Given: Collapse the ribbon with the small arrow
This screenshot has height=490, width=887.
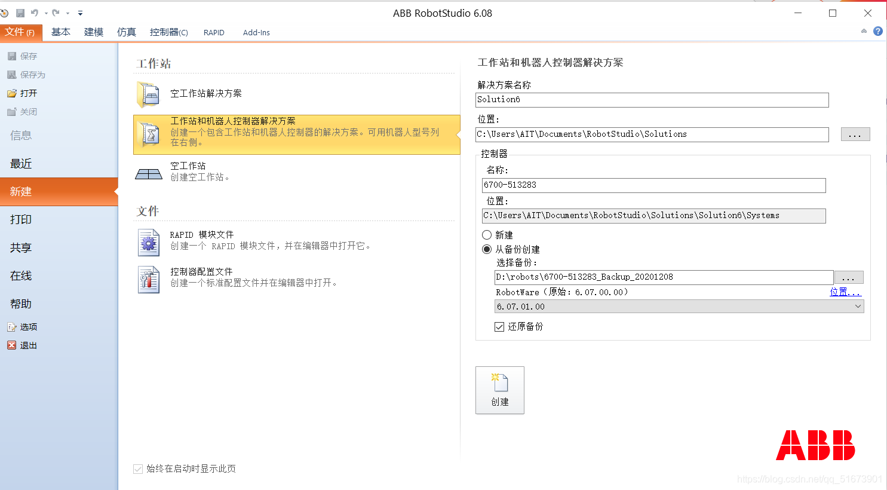Looking at the screenshot, I should point(864,31).
